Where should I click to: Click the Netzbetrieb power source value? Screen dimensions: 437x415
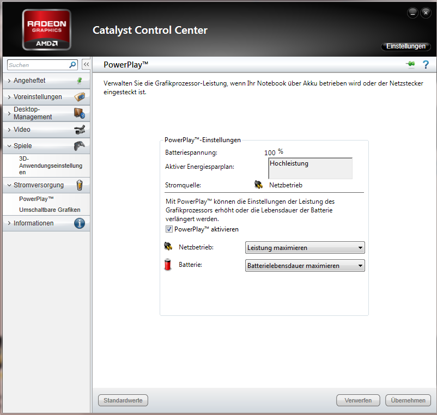[x=286, y=185]
